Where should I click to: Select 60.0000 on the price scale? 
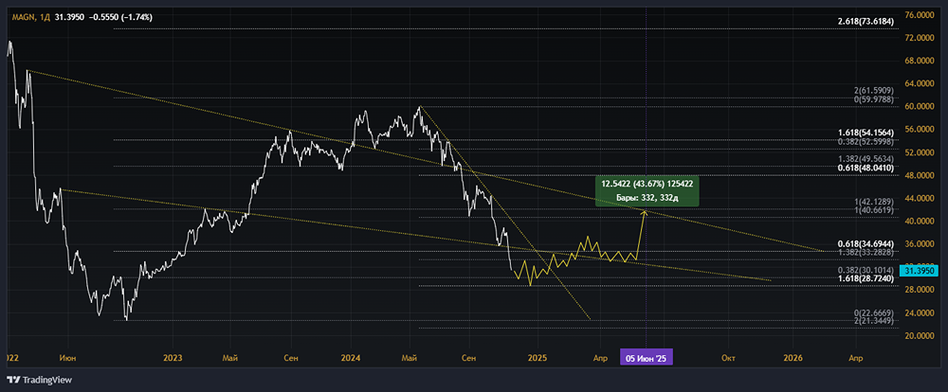[x=921, y=106]
